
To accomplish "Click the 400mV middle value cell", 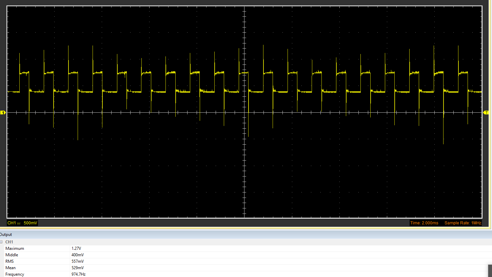I will click(77, 255).
